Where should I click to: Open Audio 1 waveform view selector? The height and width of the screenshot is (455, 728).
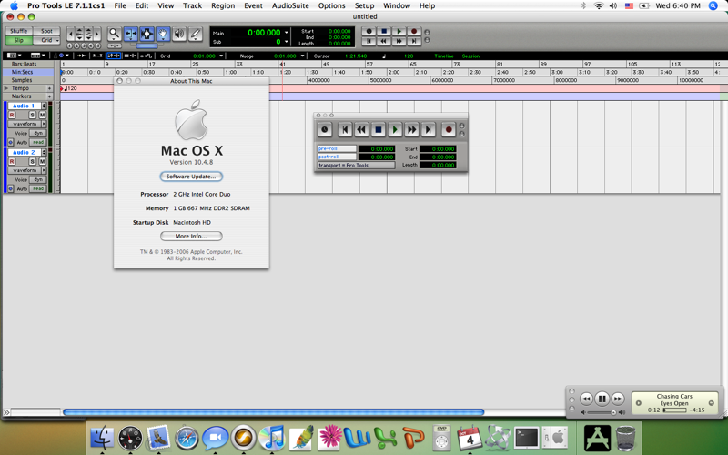click(27, 124)
